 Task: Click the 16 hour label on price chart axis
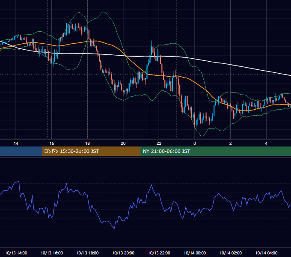tap(52, 143)
